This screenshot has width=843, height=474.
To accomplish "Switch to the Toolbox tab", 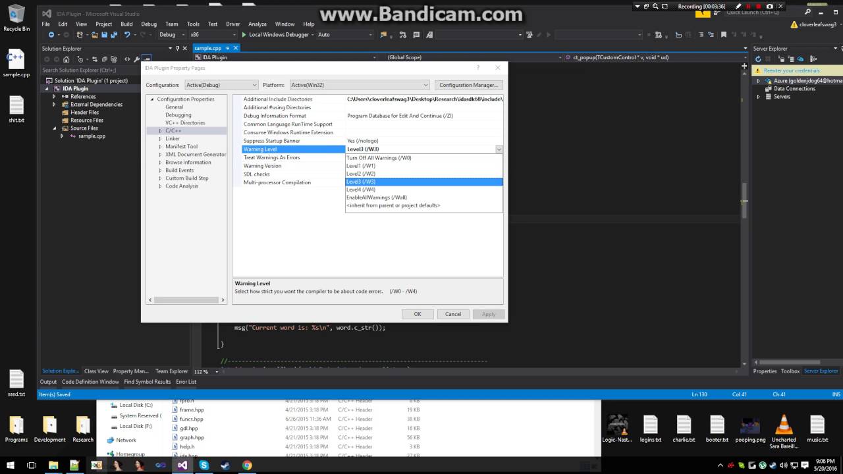I will pyautogui.click(x=790, y=371).
